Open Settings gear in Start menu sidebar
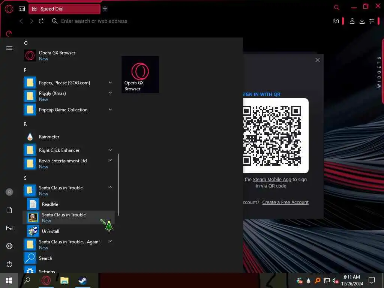 pos(9,246)
